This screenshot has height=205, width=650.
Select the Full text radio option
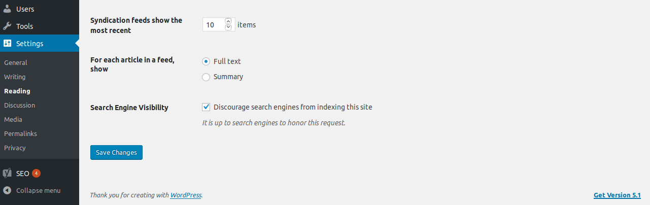pos(206,61)
